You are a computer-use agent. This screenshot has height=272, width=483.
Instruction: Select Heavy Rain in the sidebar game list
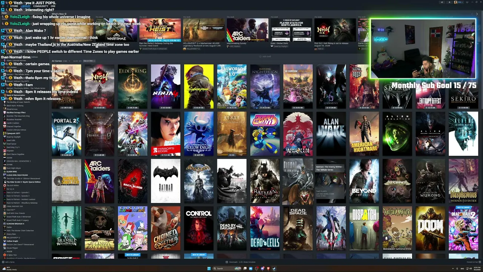11,234
